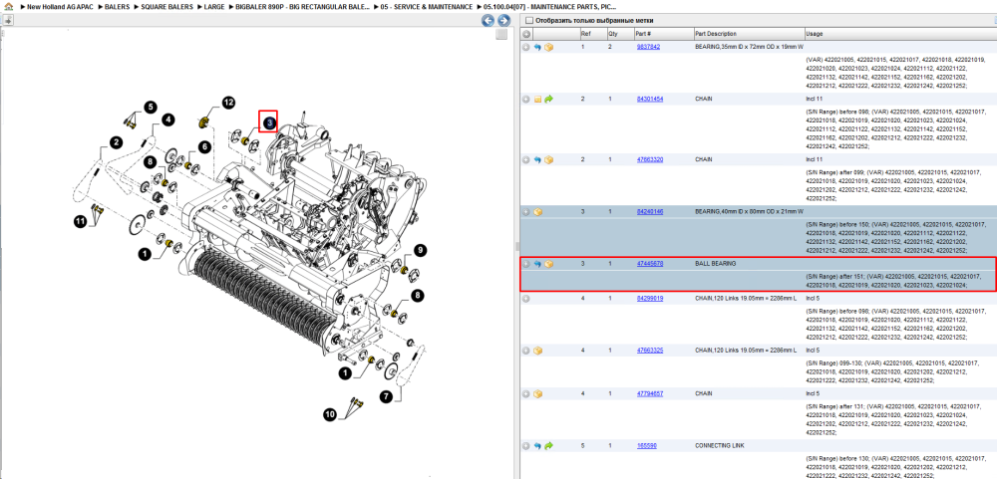The width and height of the screenshot is (997, 479).
Task: Click box icon in row 47794657
Action: pos(537,393)
